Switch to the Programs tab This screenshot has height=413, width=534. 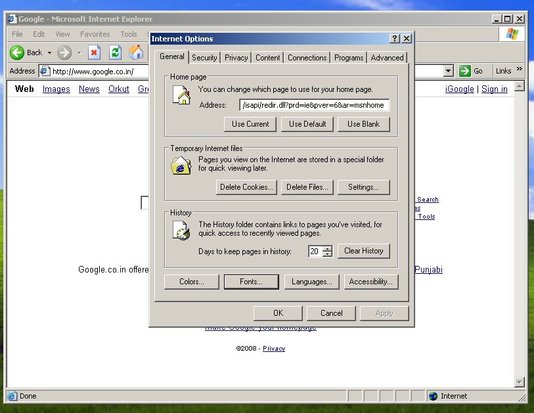349,58
